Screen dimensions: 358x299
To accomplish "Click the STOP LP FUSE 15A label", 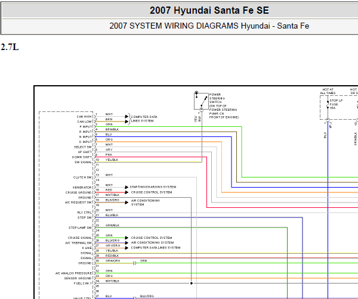I will tap(336, 104).
